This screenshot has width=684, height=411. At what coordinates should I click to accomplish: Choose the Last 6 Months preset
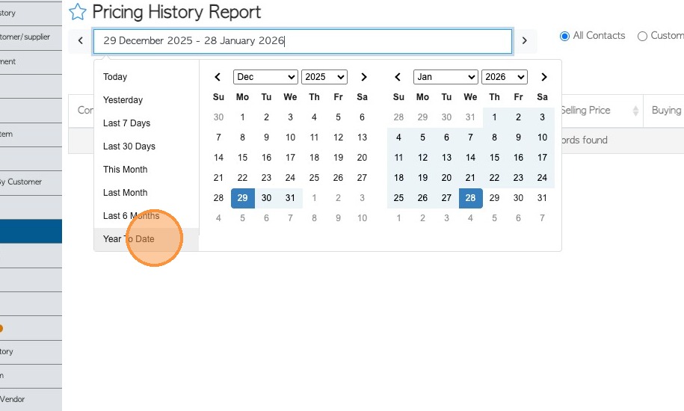(x=146, y=215)
